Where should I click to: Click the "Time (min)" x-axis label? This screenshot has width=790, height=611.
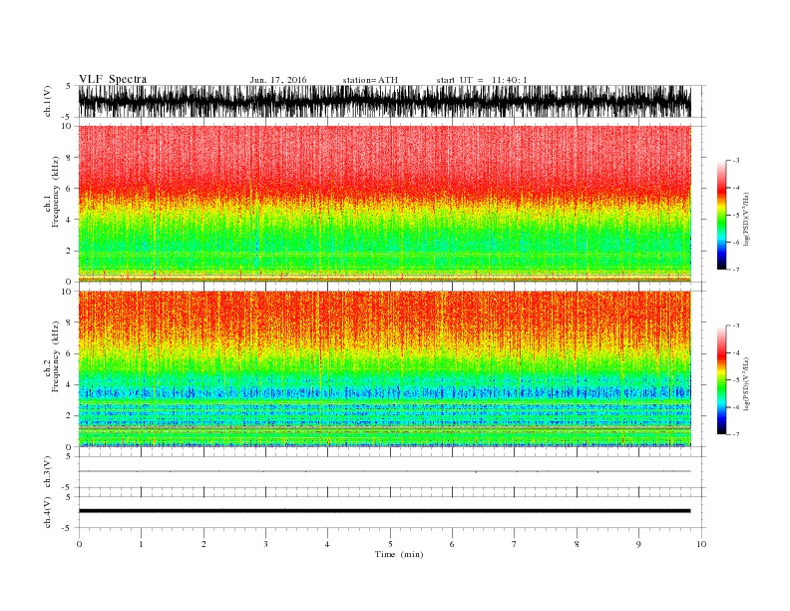pyautogui.click(x=399, y=554)
